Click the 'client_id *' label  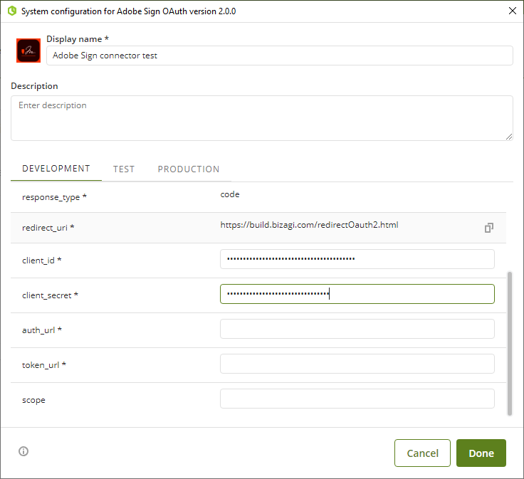tap(42, 260)
